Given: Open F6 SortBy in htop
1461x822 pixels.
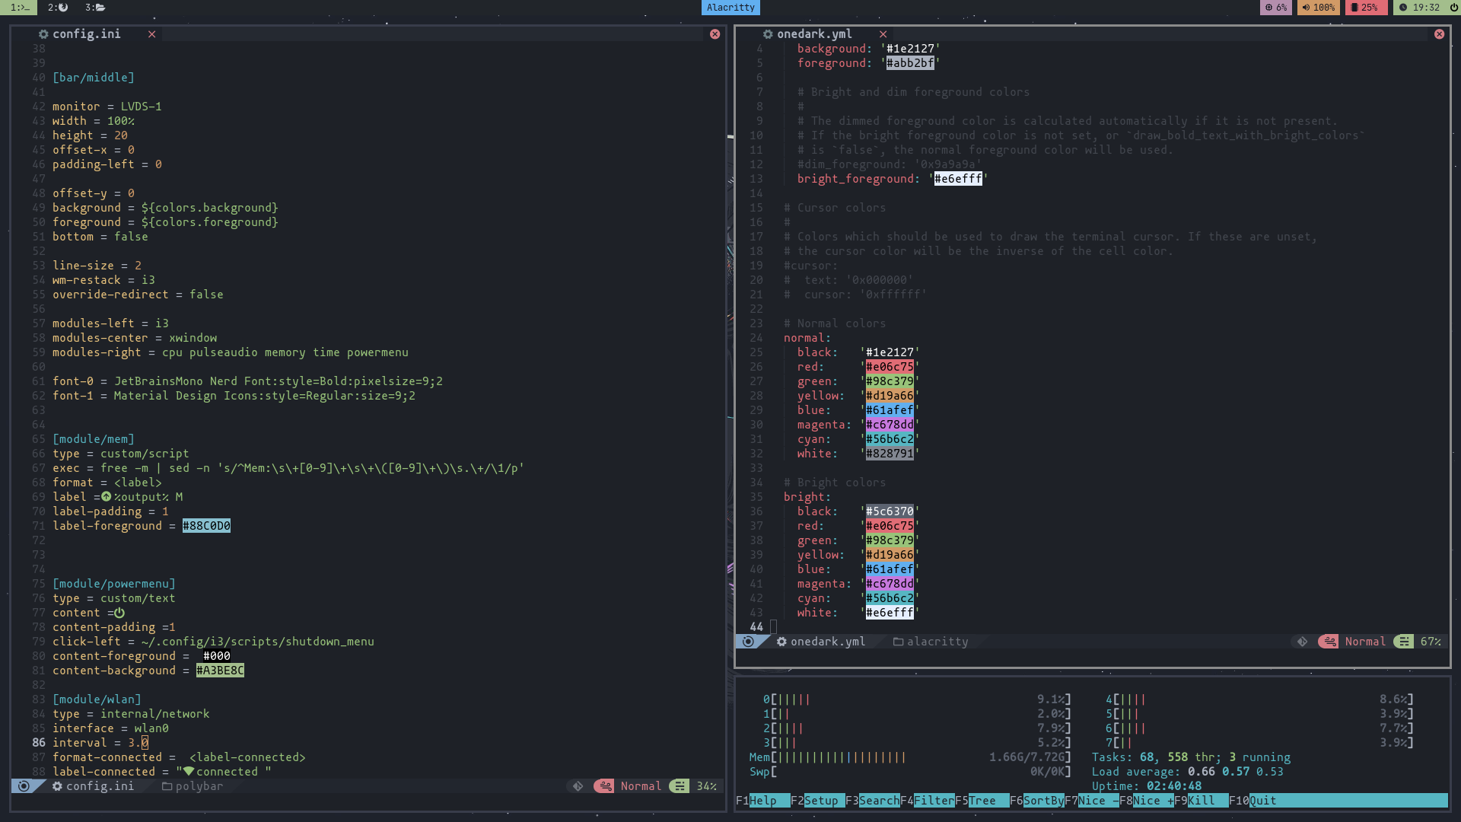Looking at the screenshot, I should tap(1036, 801).
